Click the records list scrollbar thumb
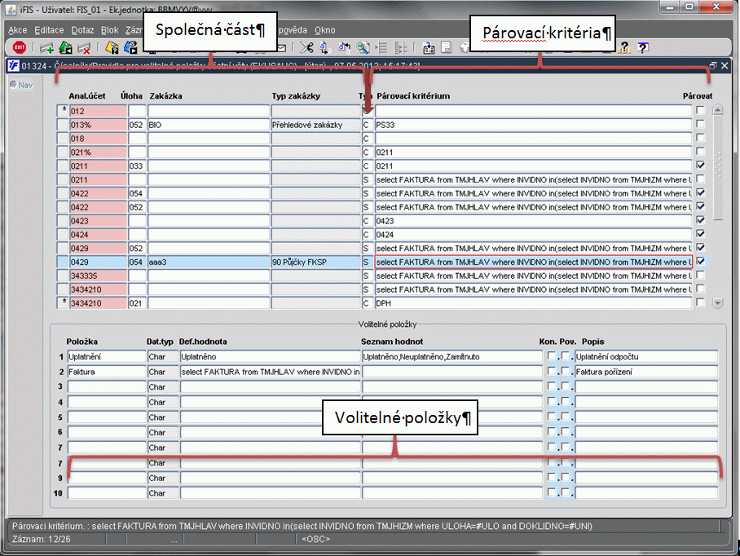The width and height of the screenshot is (740, 556). tap(718, 168)
